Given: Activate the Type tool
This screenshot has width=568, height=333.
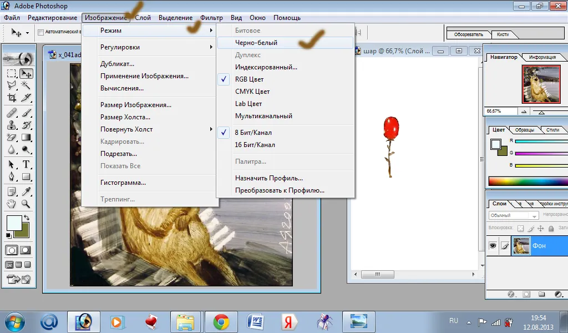Looking at the screenshot, I should click(26, 164).
